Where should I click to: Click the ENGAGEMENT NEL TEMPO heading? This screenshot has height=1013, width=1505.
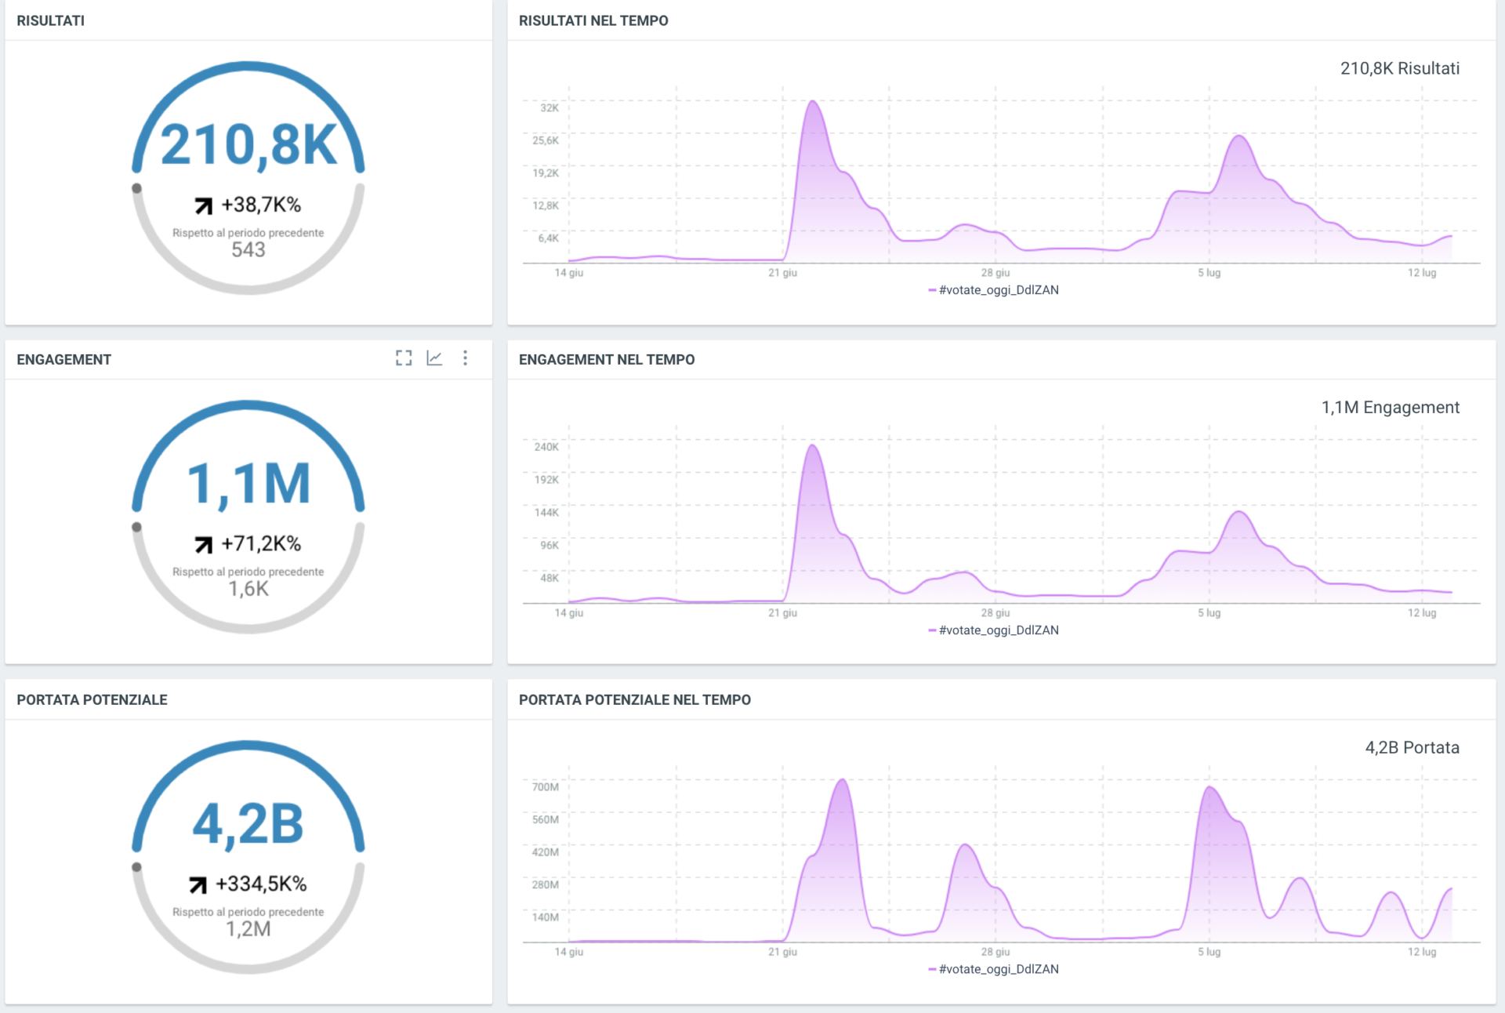tap(607, 359)
